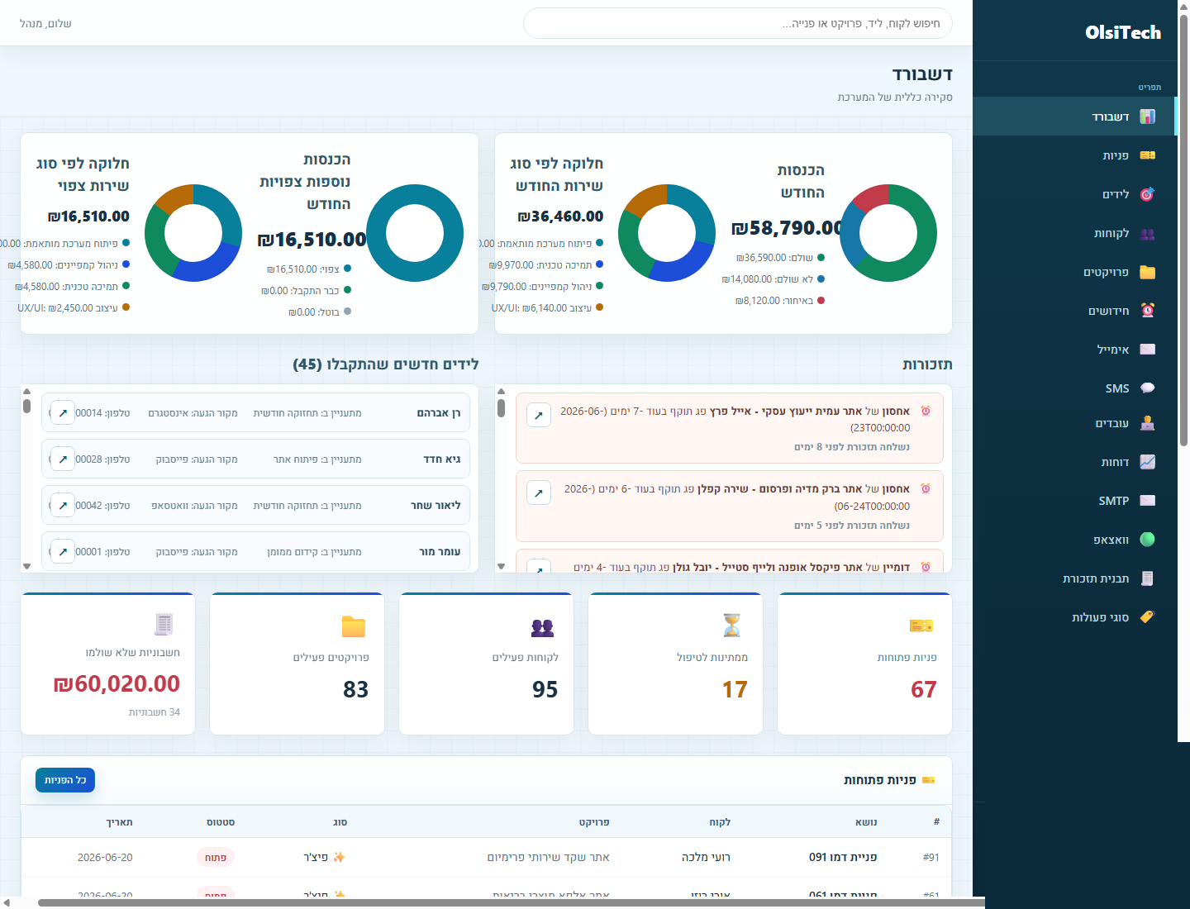Screen dimensions: 1190x909
Task: Click the פיצ'ר type with sparkle icon in row #91
Action: click(x=324, y=858)
